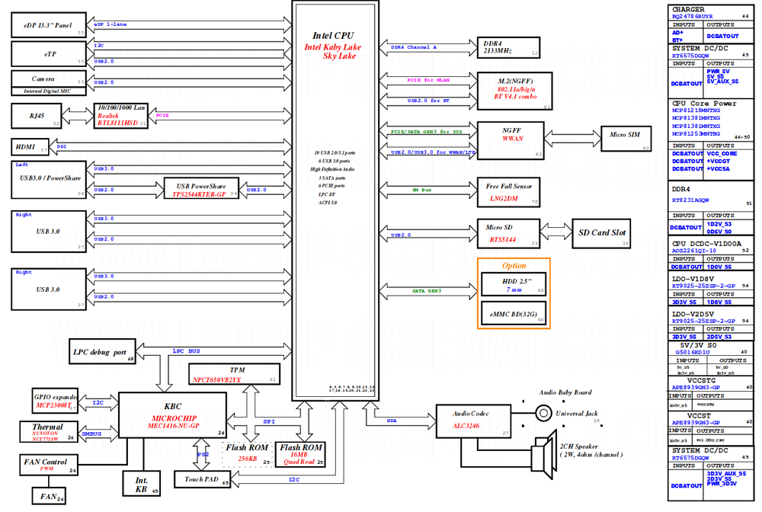Screen dimensions: 762x512
Task: Click the Micro SIM block
Action: pos(626,139)
